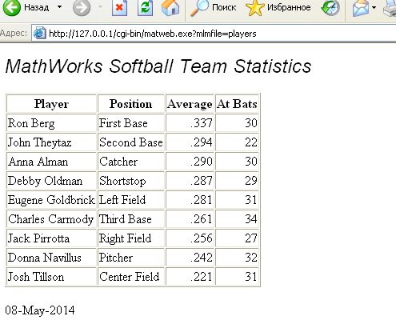Click the .337 average value
The image size is (396, 320).
pos(202,123)
